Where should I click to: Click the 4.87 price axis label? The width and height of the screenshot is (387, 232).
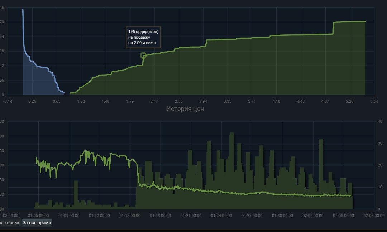pyautogui.click(x=325, y=101)
